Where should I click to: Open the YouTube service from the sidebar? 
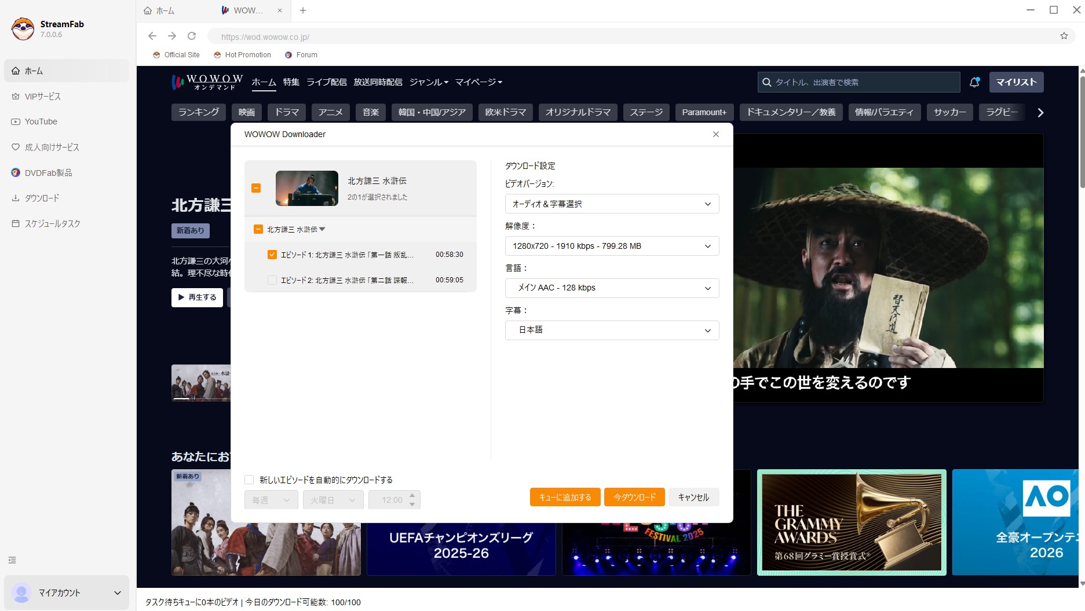[x=41, y=122]
